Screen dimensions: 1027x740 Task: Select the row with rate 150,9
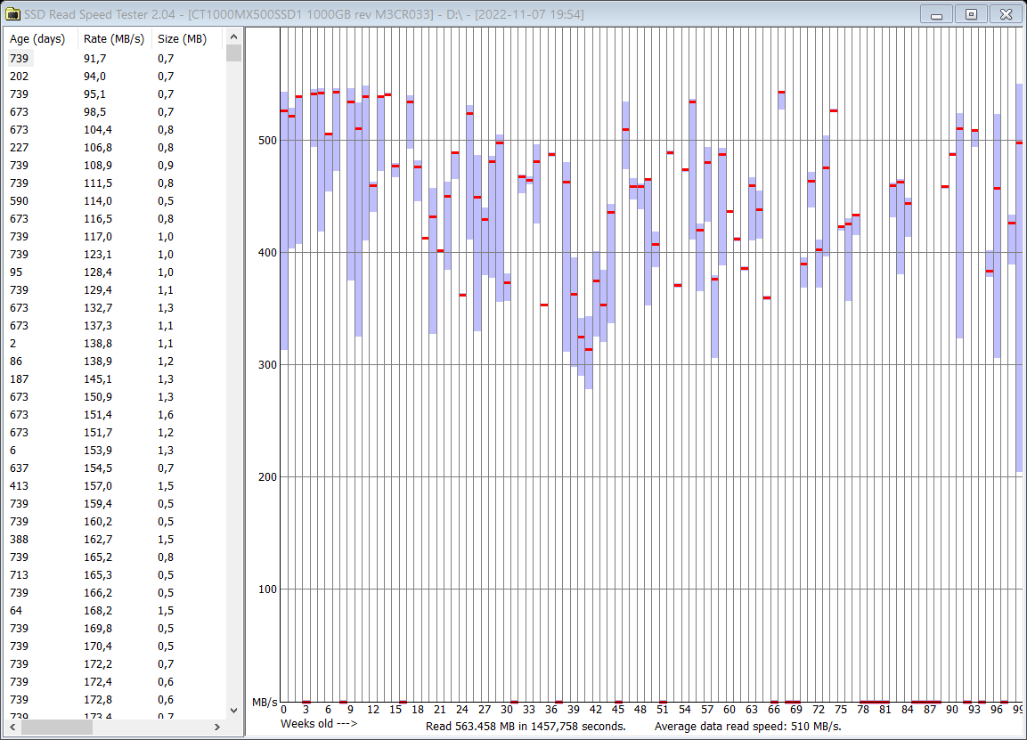coord(115,397)
